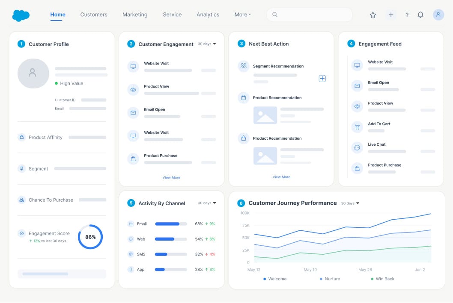Open the Home tab
This screenshot has width=453, height=303.
pyautogui.click(x=58, y=15)
